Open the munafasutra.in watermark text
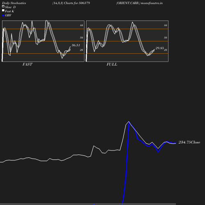The width and height of the screenshot is (205, 205). [152, 3]
